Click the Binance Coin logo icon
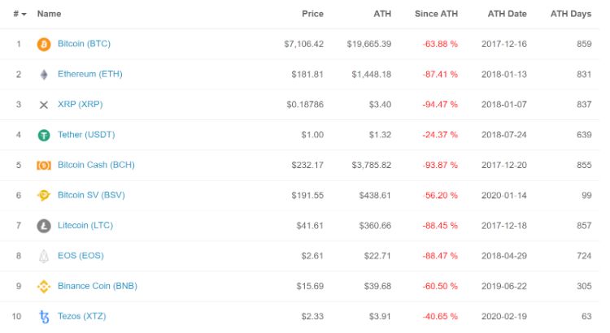 pyautogui.click(x=44, y=287)
